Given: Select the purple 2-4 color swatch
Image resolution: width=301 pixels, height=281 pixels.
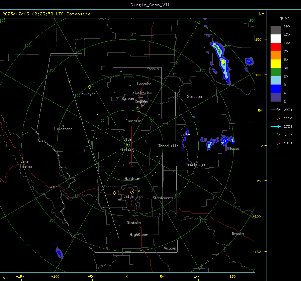Looking at the screenshot, I should pyautogui.click(x=276, y=97).
